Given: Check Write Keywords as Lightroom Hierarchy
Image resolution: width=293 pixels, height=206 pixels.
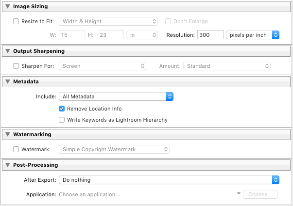Looking at the screenshot, I should [x=62, y=120].
